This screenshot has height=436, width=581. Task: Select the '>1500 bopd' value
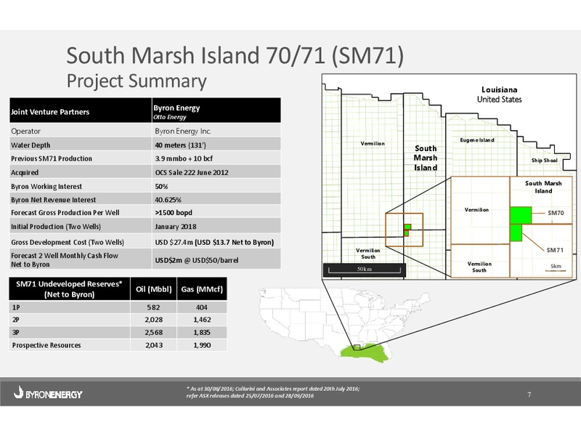pos(174,213)
